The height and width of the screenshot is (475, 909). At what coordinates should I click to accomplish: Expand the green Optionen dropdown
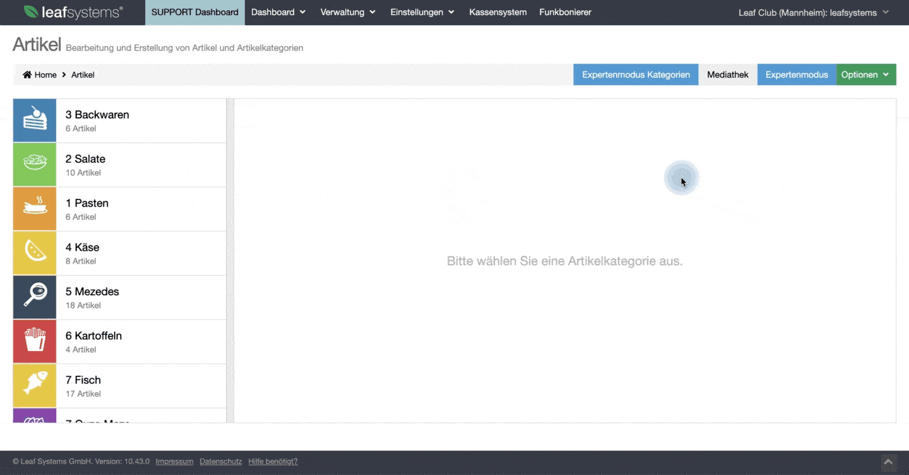coord(865,74)
